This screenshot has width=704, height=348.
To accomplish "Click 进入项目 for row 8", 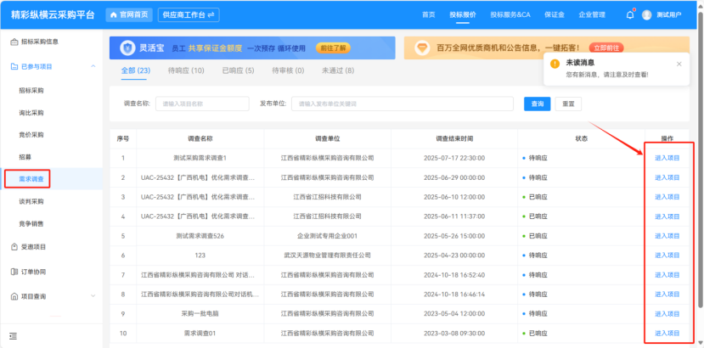I will 667,295.
